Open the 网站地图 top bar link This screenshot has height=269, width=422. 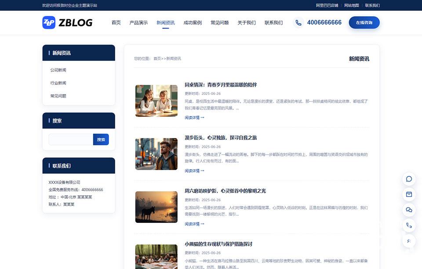(x=352, y=5)
